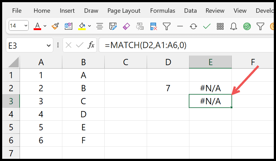Viewport: 276px width, 161px height.
Task: Click the grid of squares icon
Action: (220, 26)
